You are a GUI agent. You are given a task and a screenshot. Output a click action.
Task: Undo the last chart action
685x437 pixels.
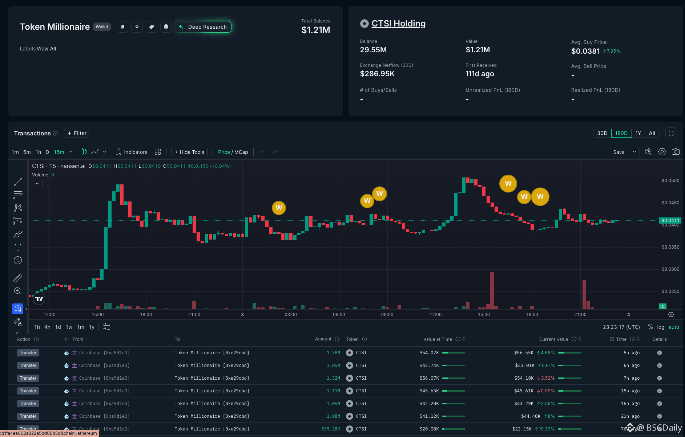coord(262,152)
